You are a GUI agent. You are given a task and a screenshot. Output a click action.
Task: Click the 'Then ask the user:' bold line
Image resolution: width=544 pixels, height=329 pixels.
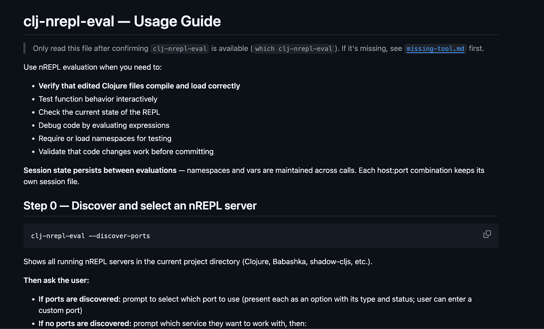[56, 280]
